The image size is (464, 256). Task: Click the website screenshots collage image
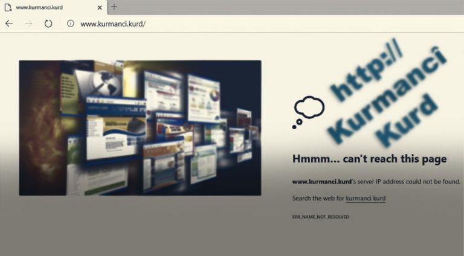(x=140, y=127)
